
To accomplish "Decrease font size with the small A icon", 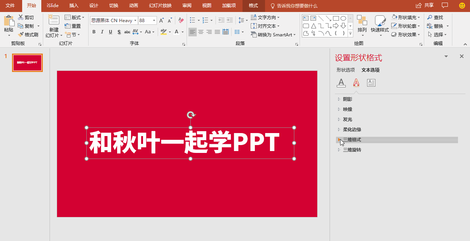I will coord(170,21).
